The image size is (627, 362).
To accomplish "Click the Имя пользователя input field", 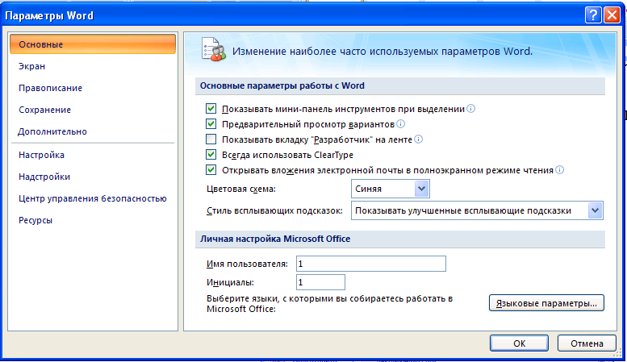I will (371, 264).
